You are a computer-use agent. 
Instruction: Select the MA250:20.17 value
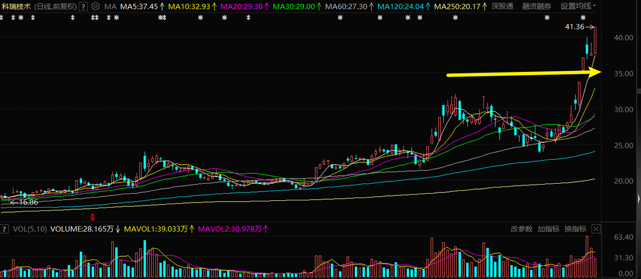pyautogui.click(x=457, y=6)
